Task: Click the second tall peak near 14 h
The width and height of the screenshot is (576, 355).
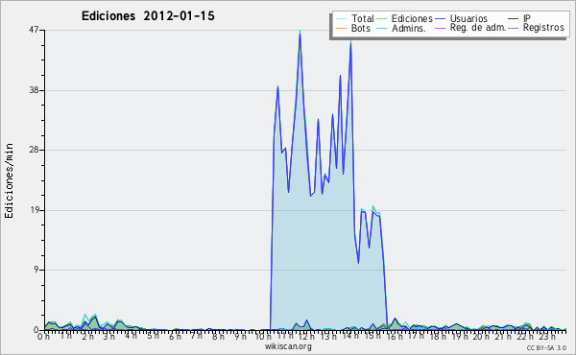Action: point(350,44)
